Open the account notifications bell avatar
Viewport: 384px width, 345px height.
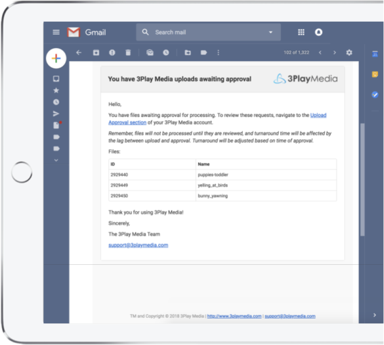click(x=318, y=32)
